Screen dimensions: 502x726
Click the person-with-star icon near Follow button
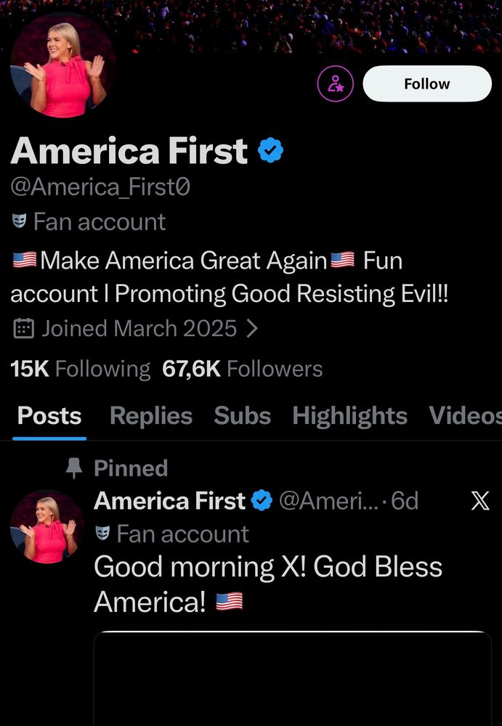[x=334, y=83]
